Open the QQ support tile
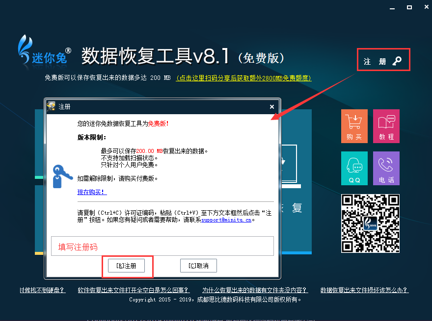Image resolution: width=432 pixels, height=321 pixels. coord(354,168)
